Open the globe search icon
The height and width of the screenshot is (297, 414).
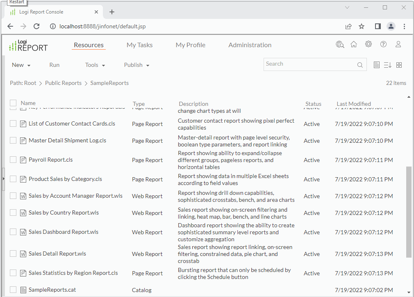[x=340, y=45]
